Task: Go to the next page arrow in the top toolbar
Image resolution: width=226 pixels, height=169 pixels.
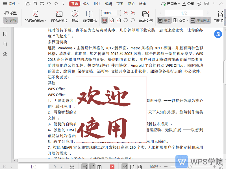Action: tap(208, 13)
